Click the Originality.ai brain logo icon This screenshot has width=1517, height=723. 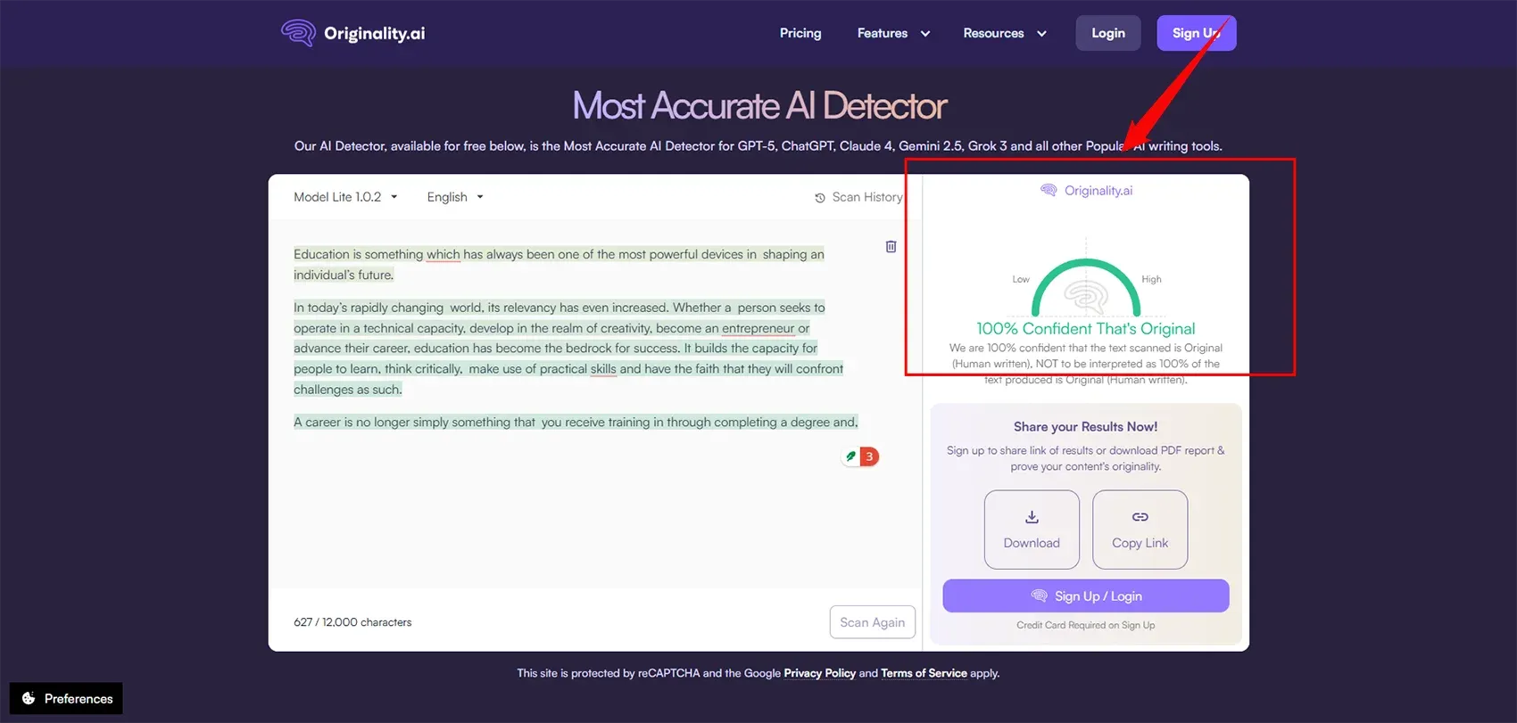(298, 33)
